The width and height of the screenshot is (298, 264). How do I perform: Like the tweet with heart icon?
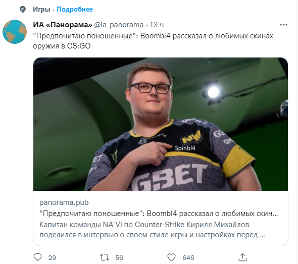[x=171, y=257]
